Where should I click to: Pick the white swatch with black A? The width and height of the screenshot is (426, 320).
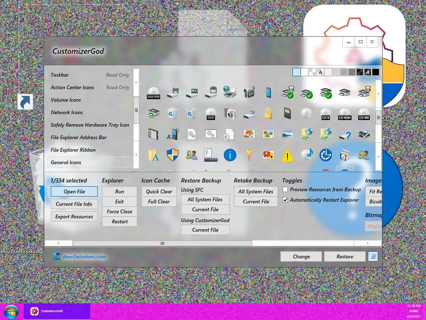click(x=320, y=72)
